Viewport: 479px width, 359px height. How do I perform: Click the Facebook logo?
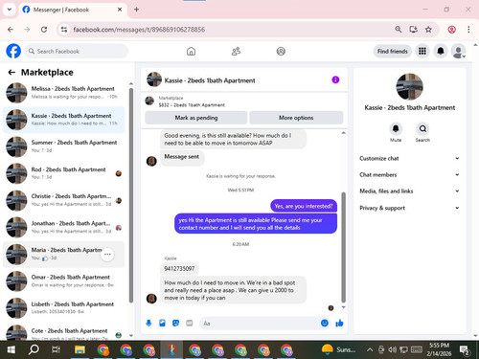13,51
